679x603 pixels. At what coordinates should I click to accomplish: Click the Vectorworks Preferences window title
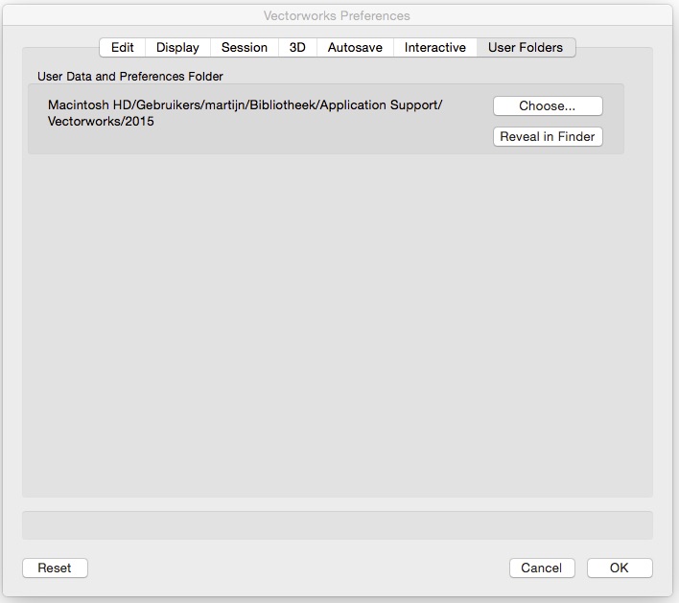[x=337, y=16]
